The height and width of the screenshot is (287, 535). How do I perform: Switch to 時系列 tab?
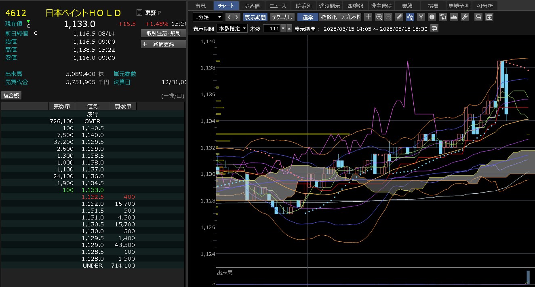click(303, 6)
